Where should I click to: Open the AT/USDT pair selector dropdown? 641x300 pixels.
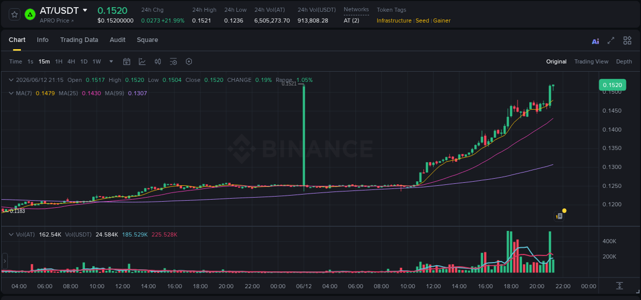(85, 10)
